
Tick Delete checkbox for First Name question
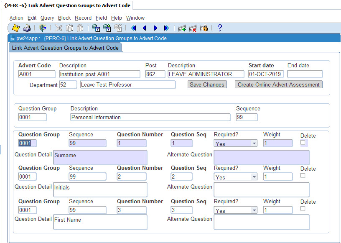303,208
